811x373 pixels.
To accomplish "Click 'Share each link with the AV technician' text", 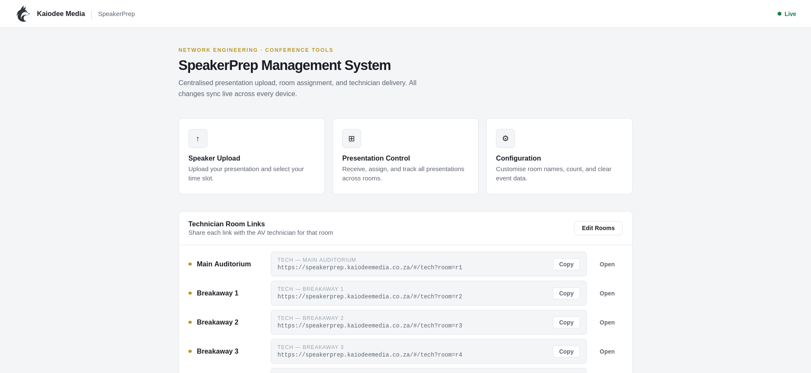I will (x=261, y=233).
